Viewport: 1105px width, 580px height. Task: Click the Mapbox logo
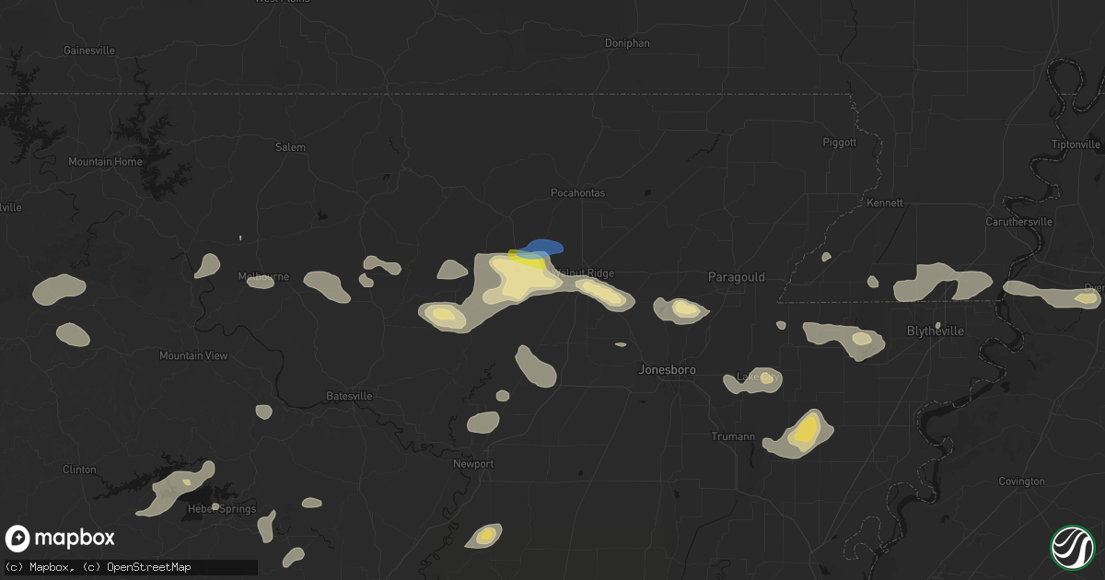pyautogui.click(x=60, y=539)
